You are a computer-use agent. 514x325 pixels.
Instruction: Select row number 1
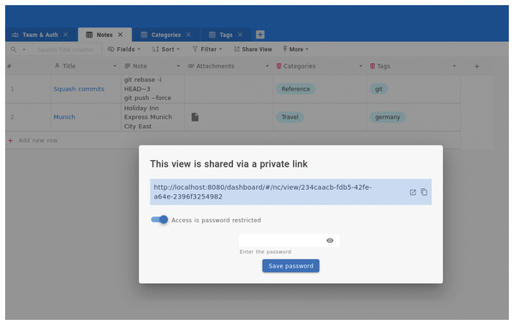12,89
